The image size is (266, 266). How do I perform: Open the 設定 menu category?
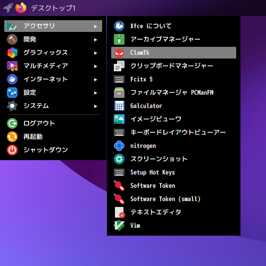[x=53, y=93]
